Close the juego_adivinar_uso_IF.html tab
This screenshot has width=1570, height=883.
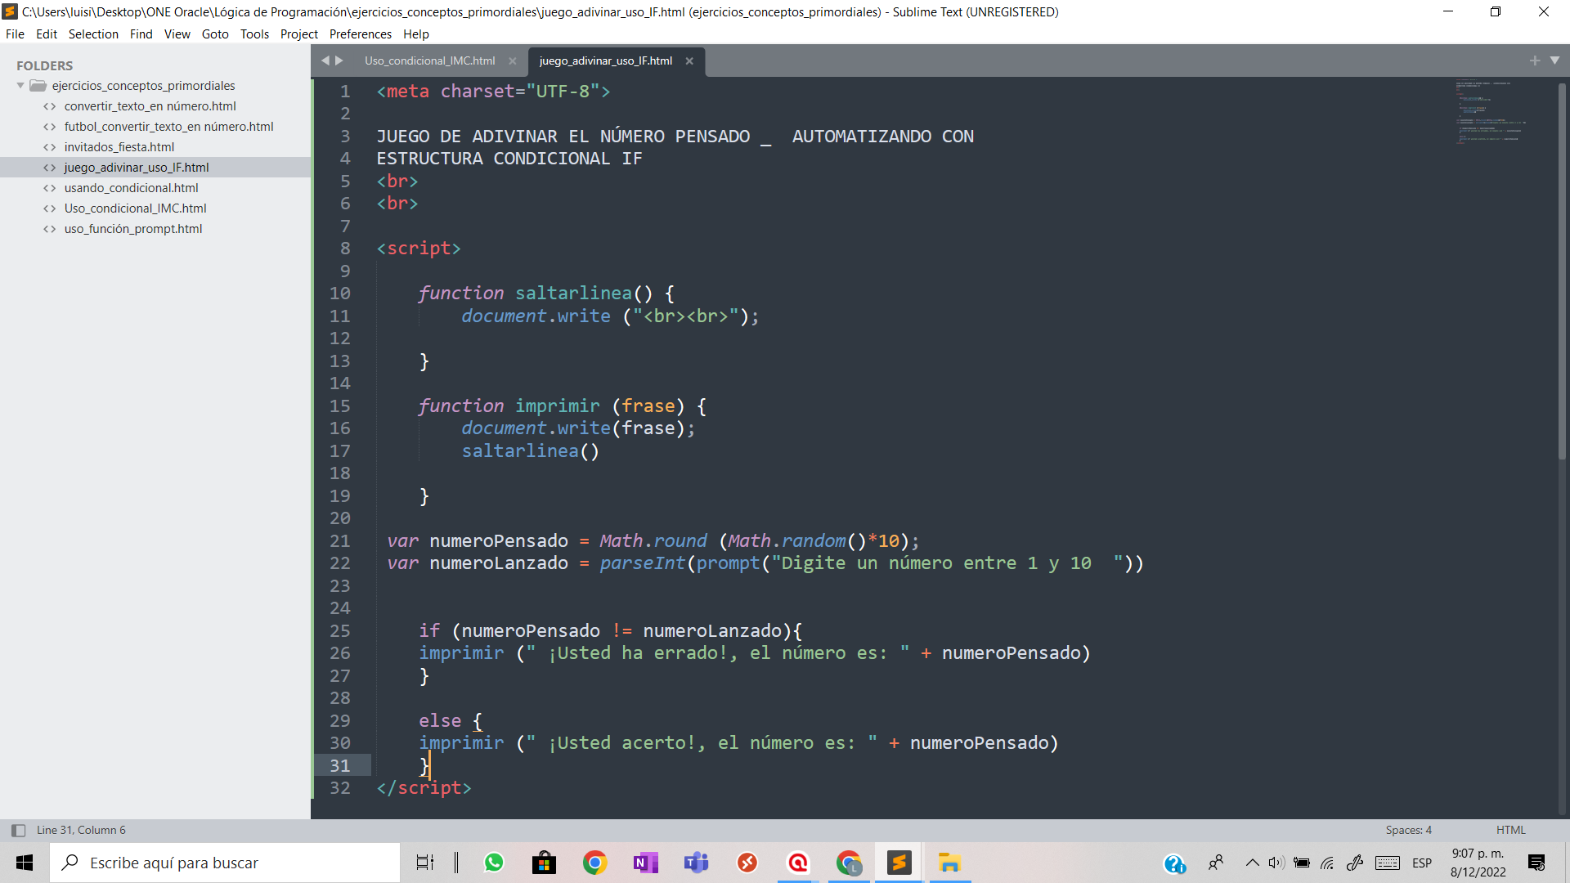click(x=689, y=61)
